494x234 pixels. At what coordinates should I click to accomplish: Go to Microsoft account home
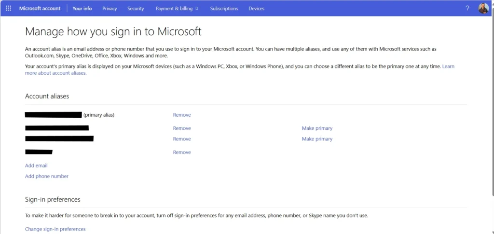click(40, 9)
